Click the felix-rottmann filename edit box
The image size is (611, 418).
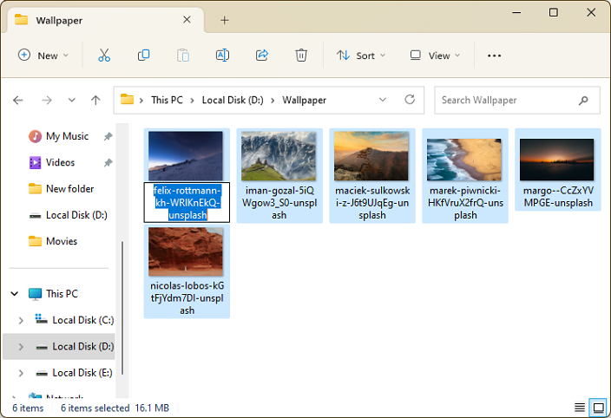187,202
